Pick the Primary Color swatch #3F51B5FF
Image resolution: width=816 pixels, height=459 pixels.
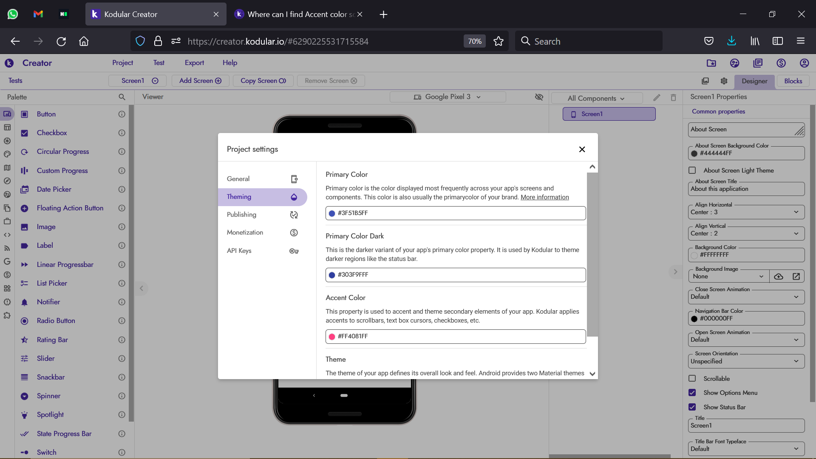tap(332, 213)
